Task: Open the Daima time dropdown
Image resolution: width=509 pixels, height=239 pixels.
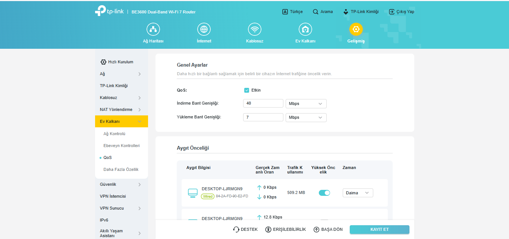Action: pos(358,193)
